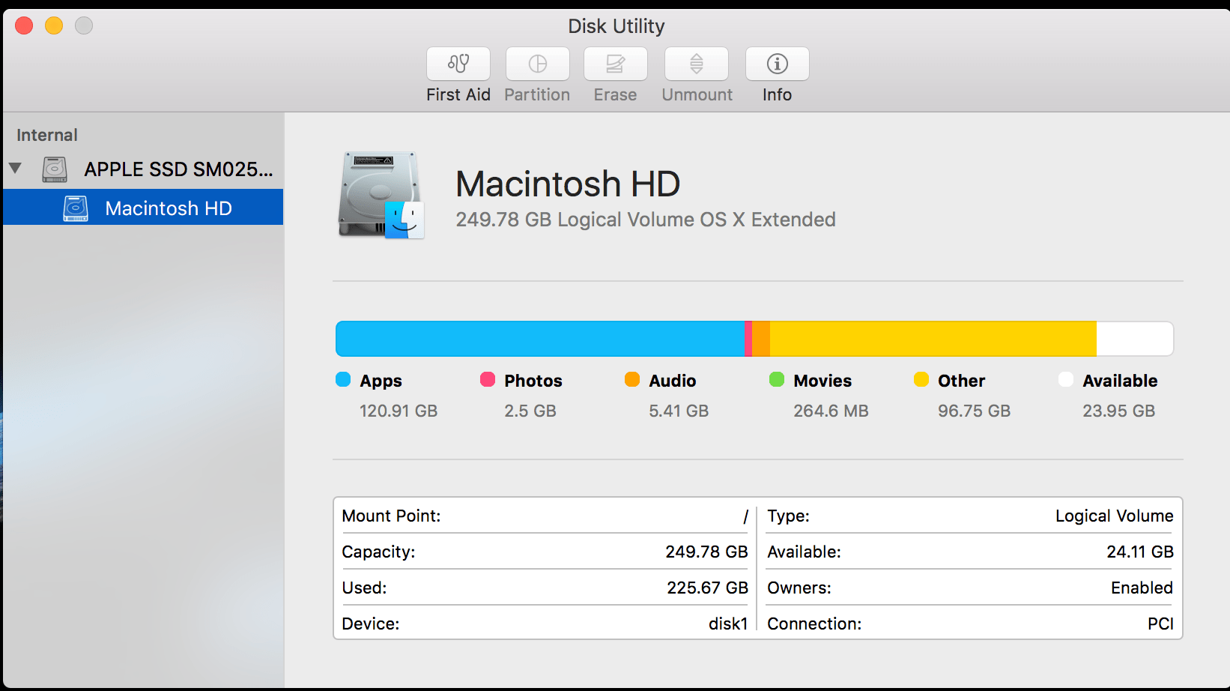Click the Mount Point label in info table
The height and width of the screenshot is (691, 1230).
[x=391, y=516]
